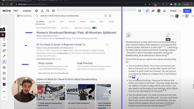Screen dimensions: 194x109
Task: Open the chat answer more options dots
Action: [x=177, y=35]
